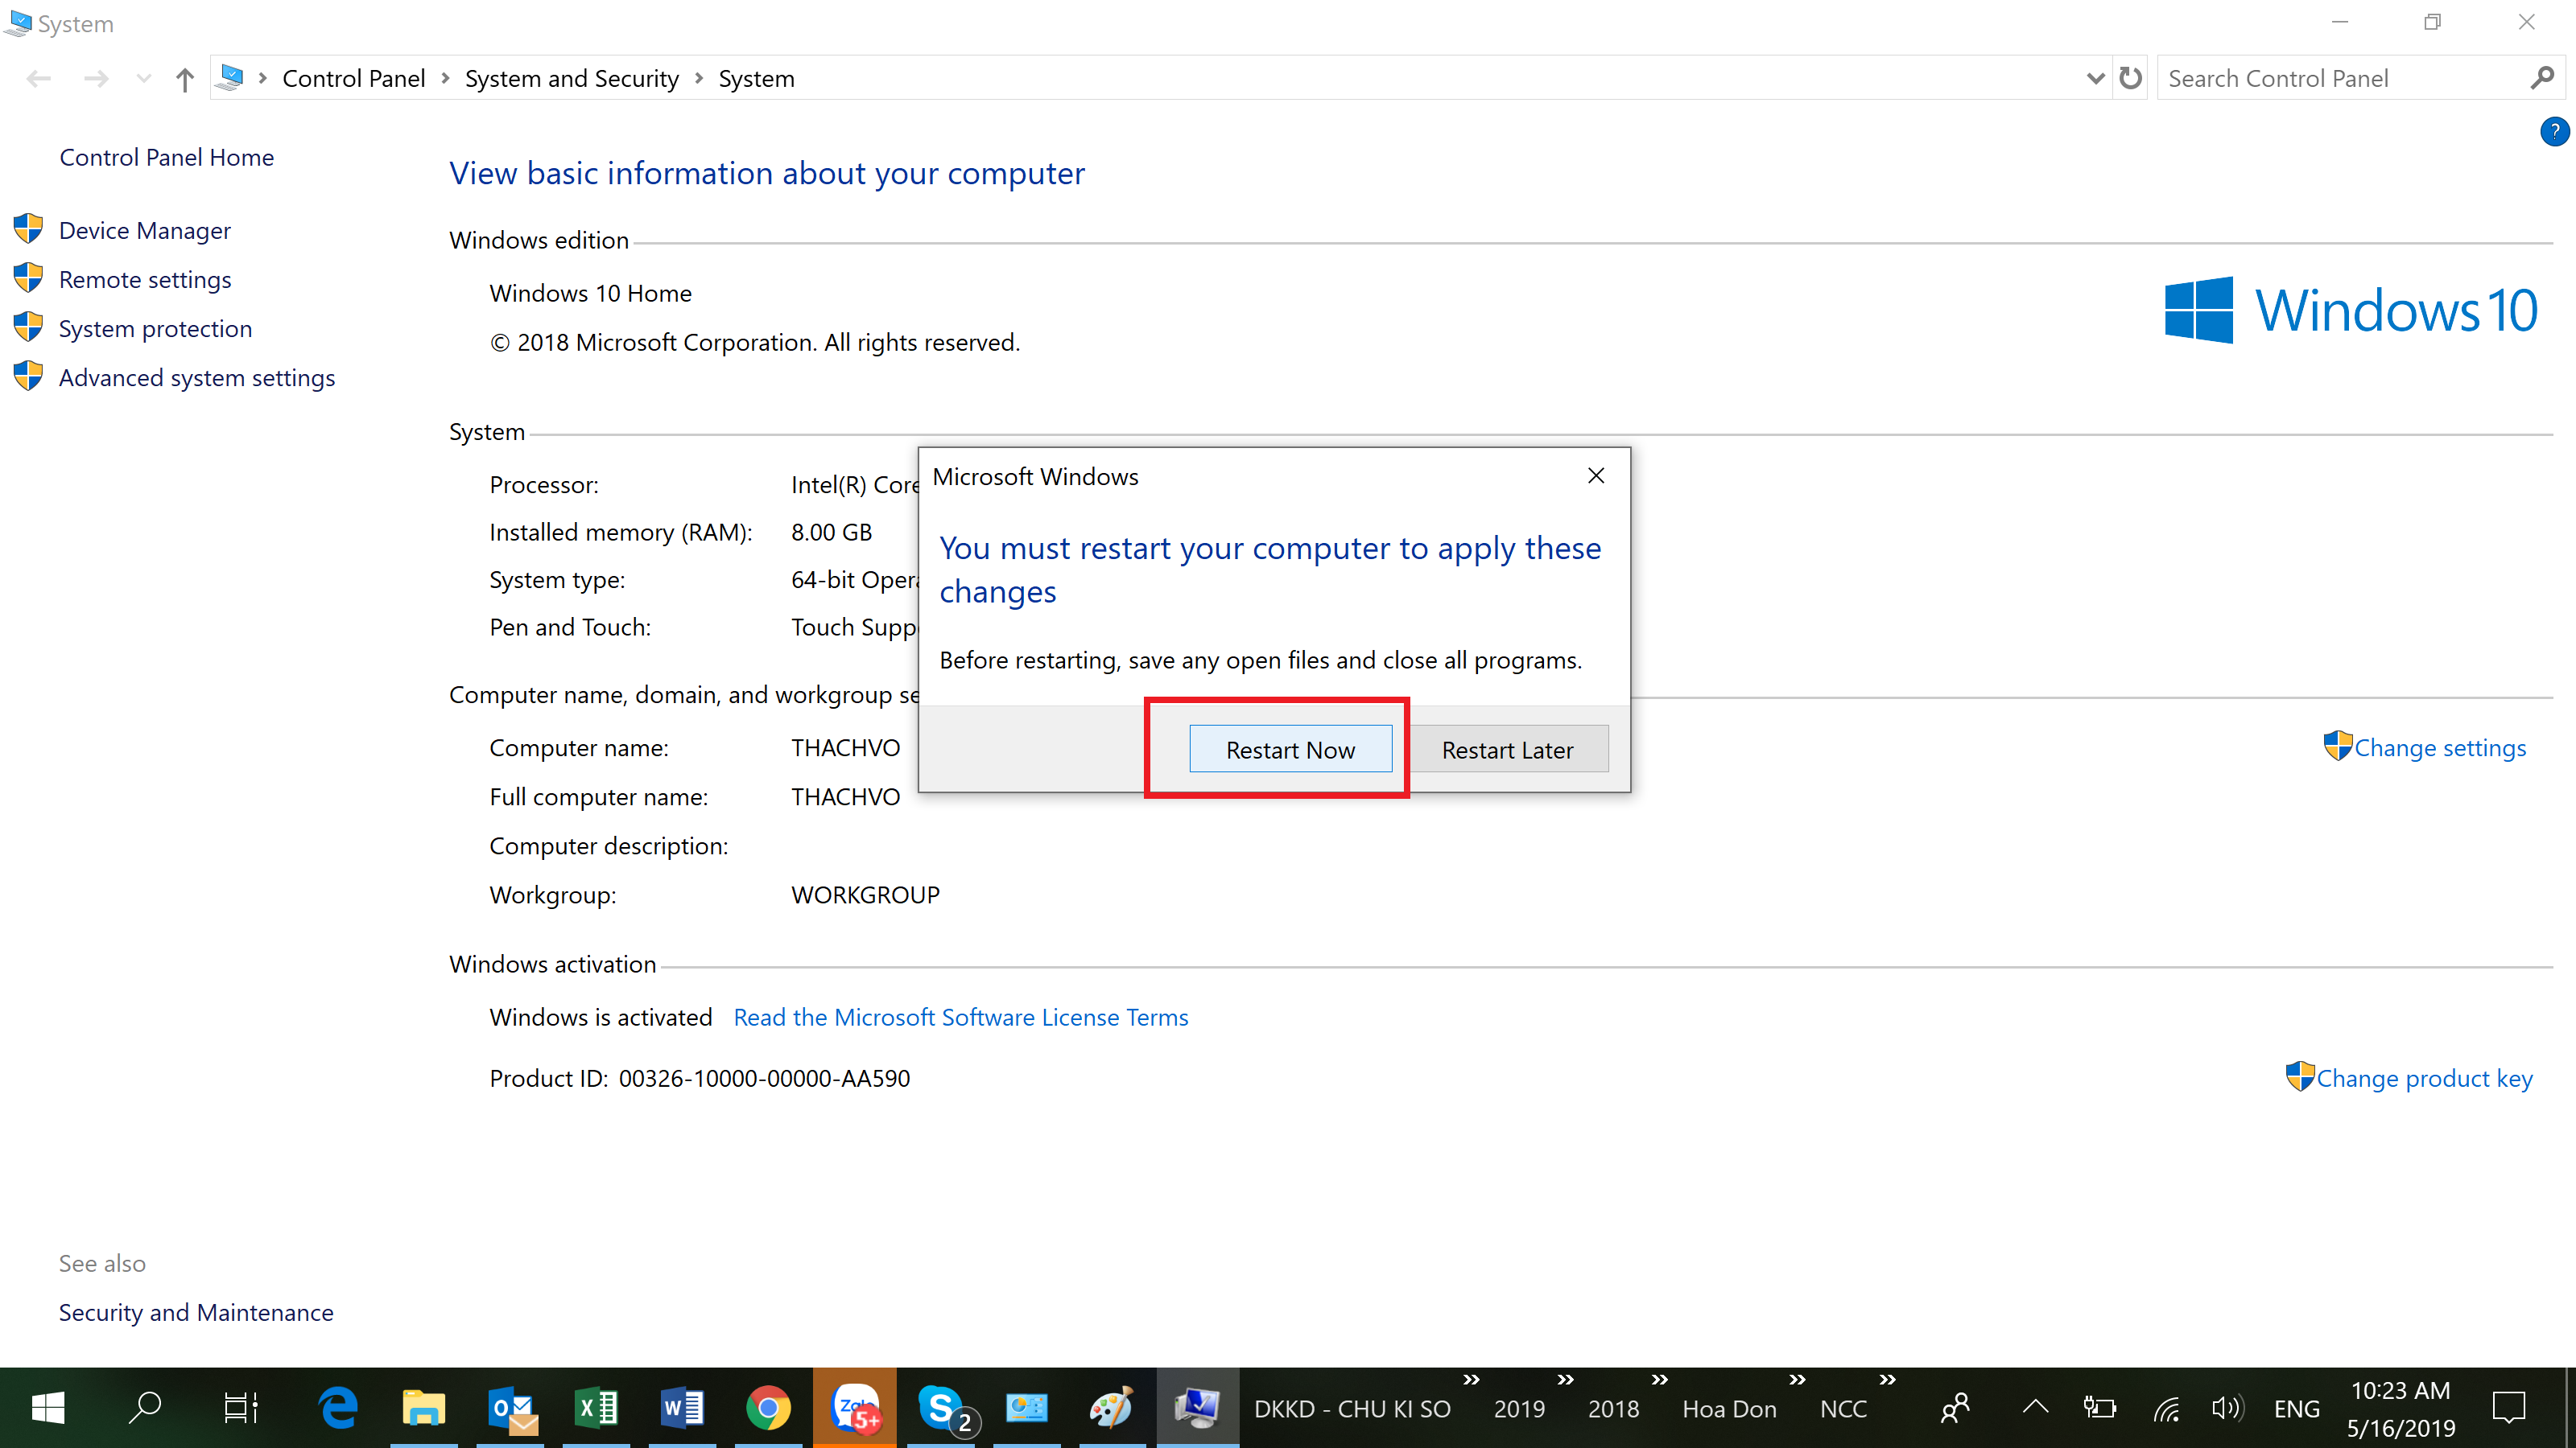Open Security and Maintenance link

(x=196, y=1312)
